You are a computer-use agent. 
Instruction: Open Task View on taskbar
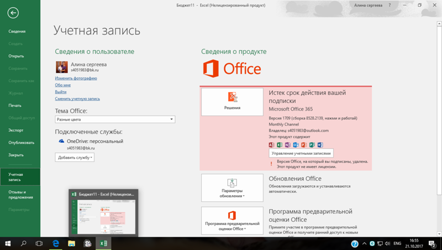[39, 243]
